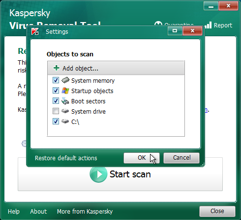Image resolution: width=241 pixels, height=220 pixels.
Task: Select the Startup objects list item text
Action: (92, 91)
